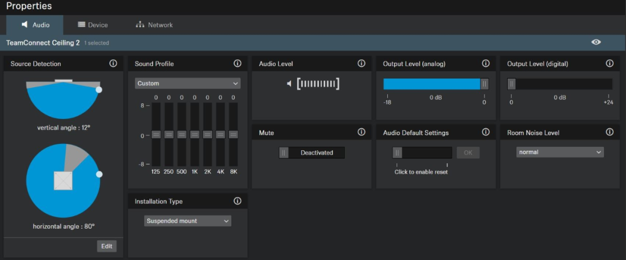The width and height of the screenshot is (626, 260).
Task: Open Mute panel info icon
Action: (362, 132)
